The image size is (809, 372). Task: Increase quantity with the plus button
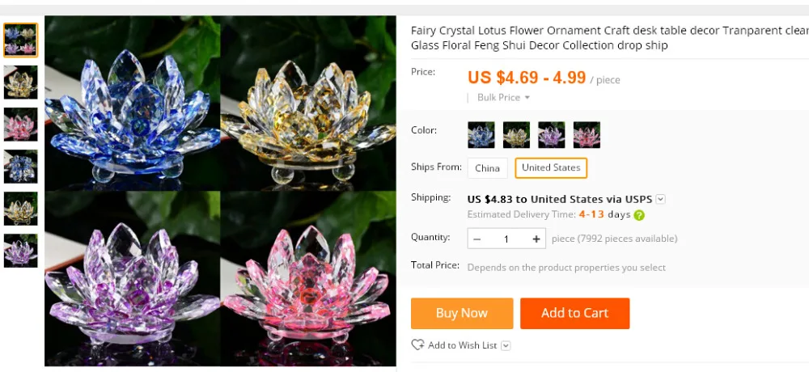coord(536,239)
